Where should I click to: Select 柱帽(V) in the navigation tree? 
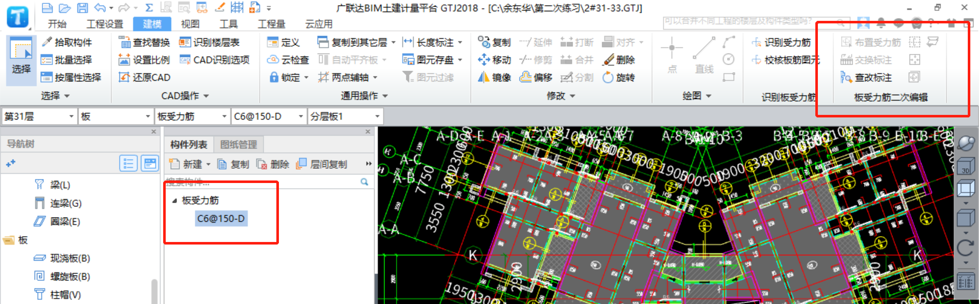click(58, 295)
